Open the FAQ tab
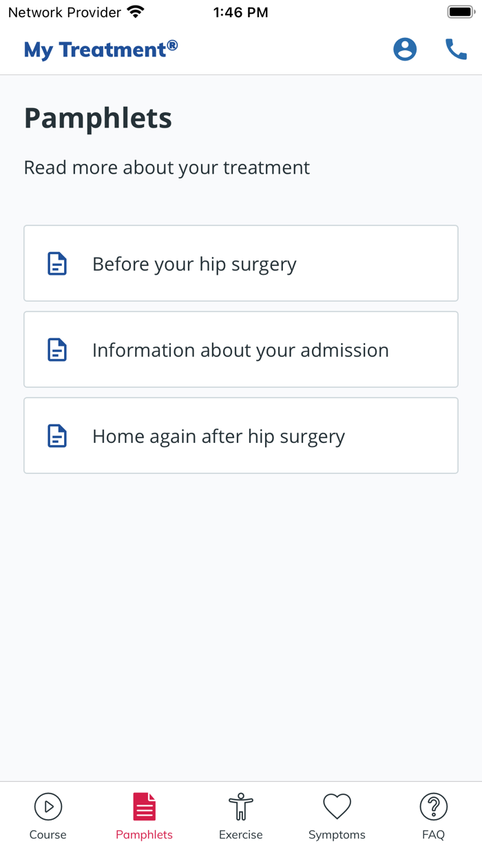Image resolution: width=482 pixels, height=857 pixels. [433, 815]
